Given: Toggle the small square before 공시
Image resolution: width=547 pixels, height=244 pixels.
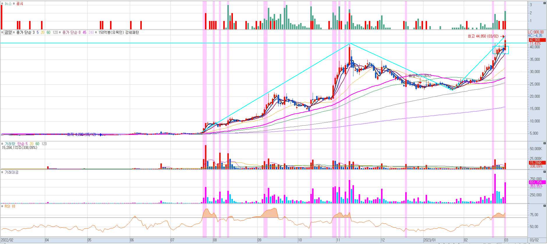Looking at the screenshot, I should coord(14,4).
